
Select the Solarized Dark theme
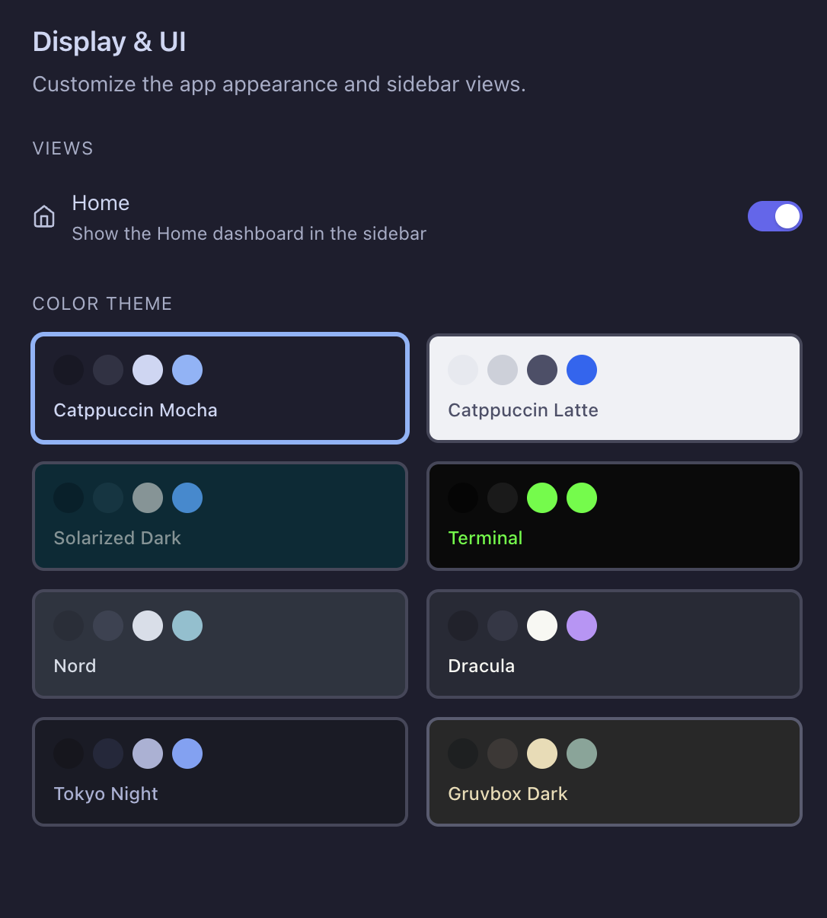219,516
